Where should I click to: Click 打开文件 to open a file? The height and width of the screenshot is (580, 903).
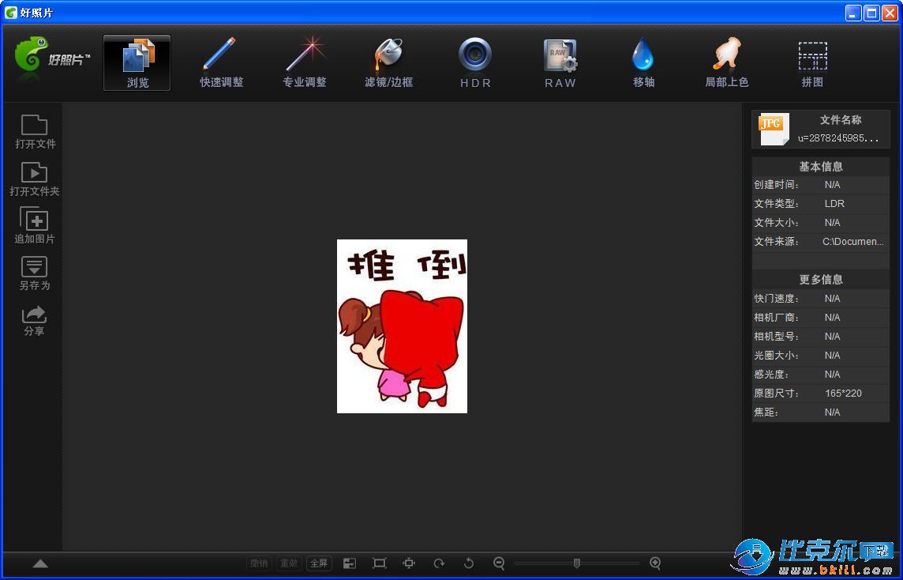coord(35,131)
